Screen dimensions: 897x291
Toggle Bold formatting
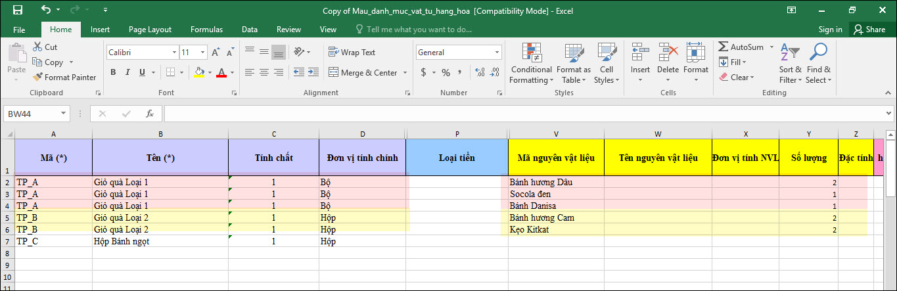click(x=113, y=72)
